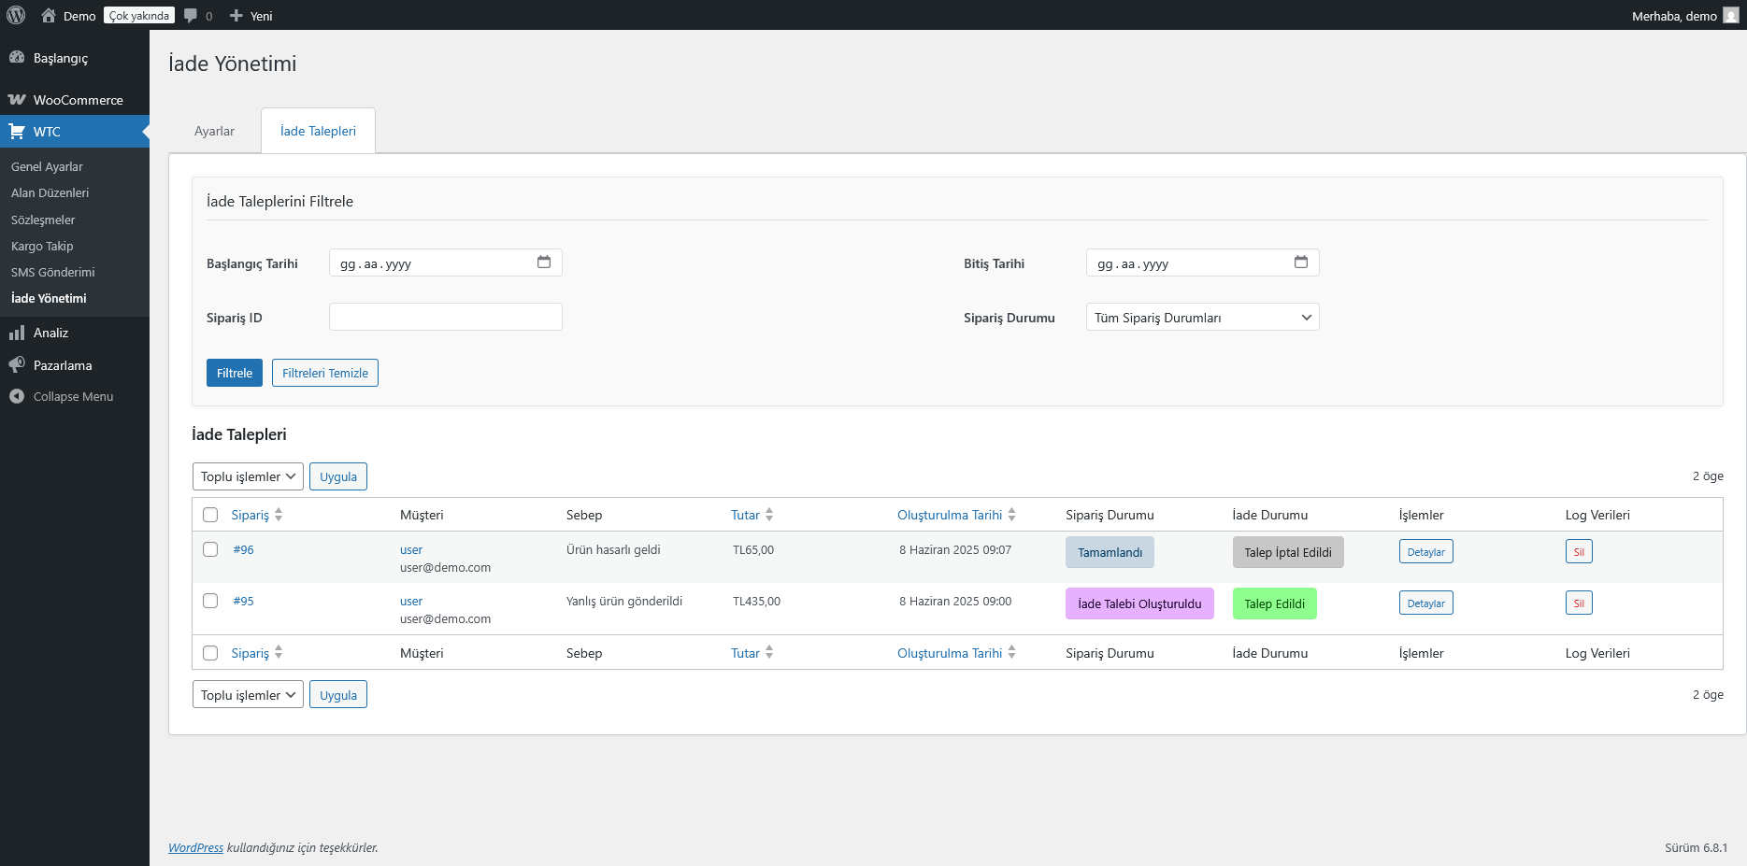1747x866 pixels.
Task: Open Detaylar for order #95
Action: click(1425, 603)
